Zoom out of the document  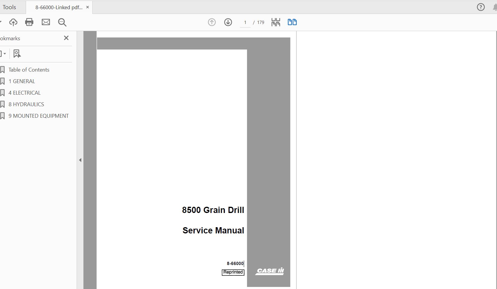[x=62, y=22]
